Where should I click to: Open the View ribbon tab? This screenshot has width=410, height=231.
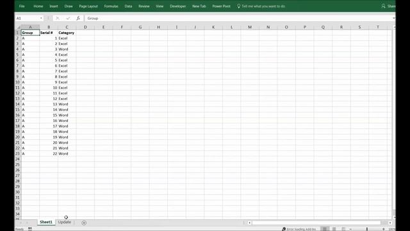point(160,6)
